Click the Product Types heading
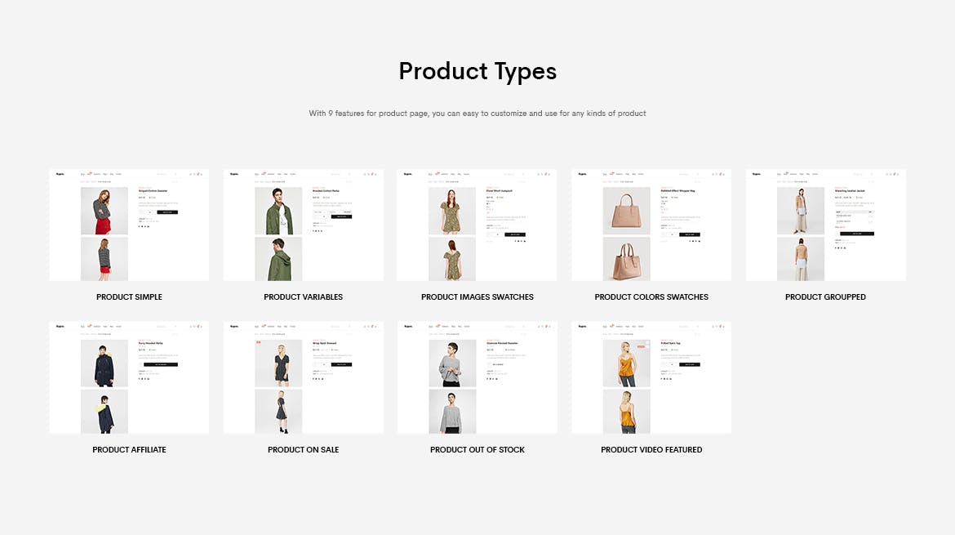This screenshot has height=535, width=955. click(477, 72)
